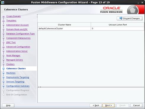Click the Templates step marker icon
The height and width of the screenshot is (109, 145).
[4, 21]
